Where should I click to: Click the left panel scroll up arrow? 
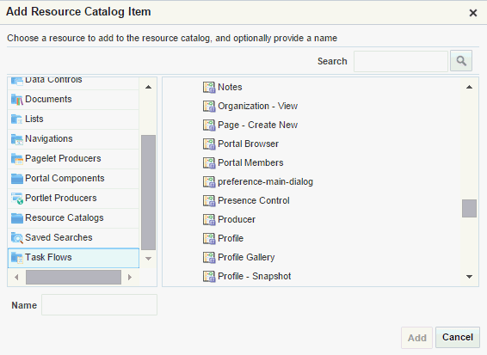(x=149, y=87)
